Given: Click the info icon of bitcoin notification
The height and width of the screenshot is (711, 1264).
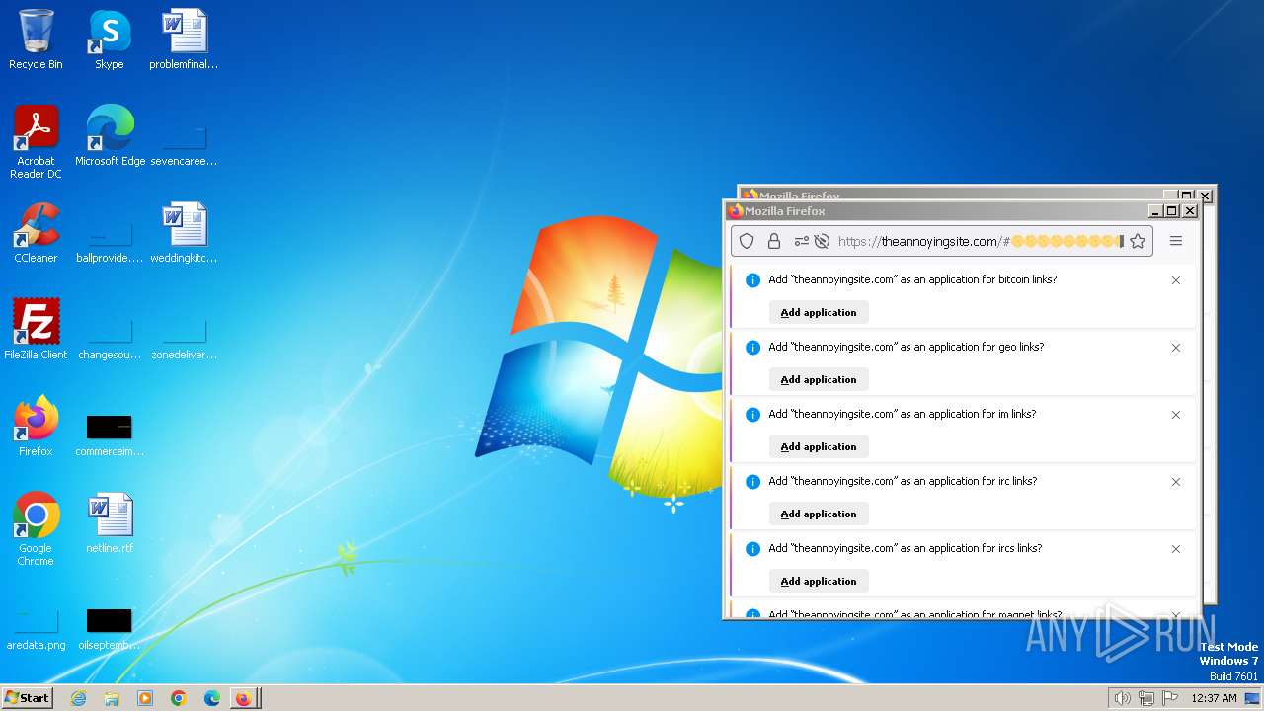Looking at the screenshot, I should 752,280.
